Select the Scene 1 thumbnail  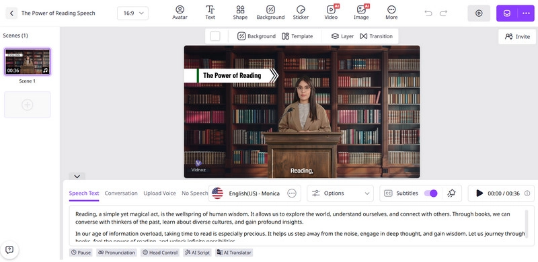click(x=28, y=62)
